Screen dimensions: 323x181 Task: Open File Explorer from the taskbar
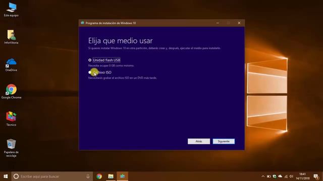click(111, 176)
